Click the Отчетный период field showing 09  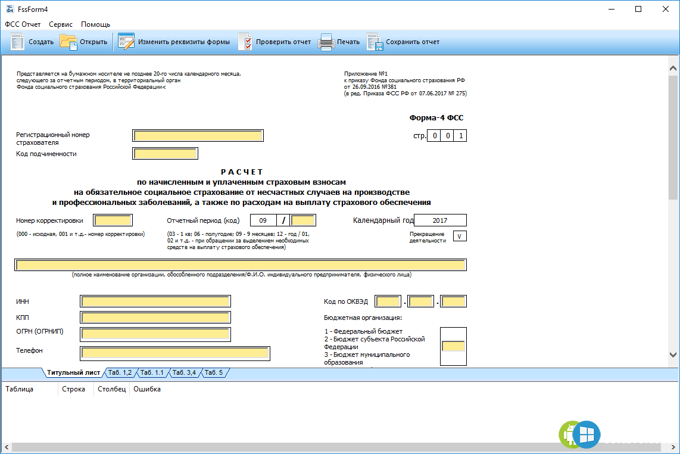coord(263,220)
